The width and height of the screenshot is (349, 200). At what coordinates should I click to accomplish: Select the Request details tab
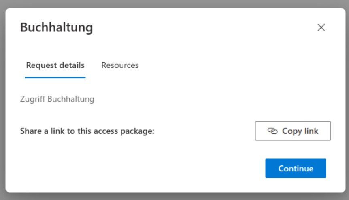55,65
